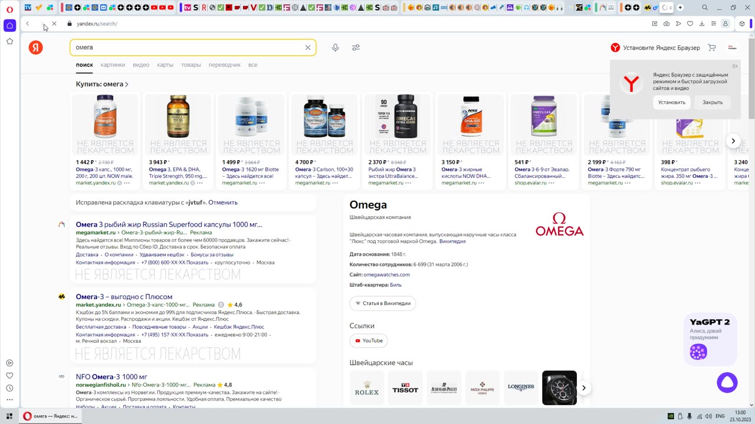Start voice search with microphone icon

coord(335,47)
